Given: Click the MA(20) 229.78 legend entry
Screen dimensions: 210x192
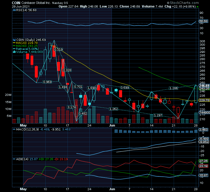Looking at the screenshot, I should (27, 43).
